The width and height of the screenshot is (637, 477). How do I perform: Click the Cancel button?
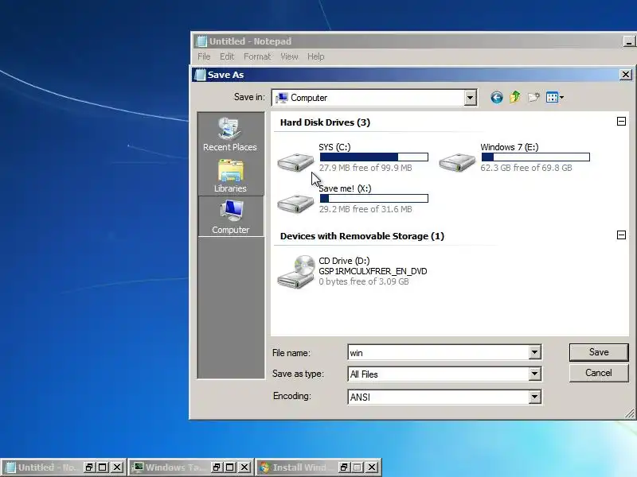point(599,373)
